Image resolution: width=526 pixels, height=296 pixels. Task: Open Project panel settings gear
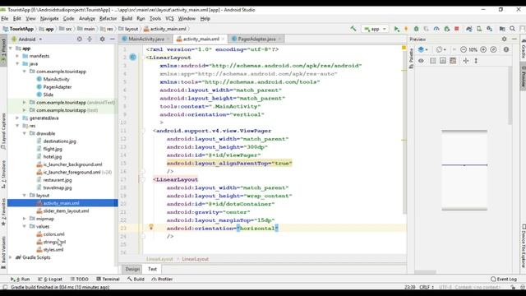click(x=102, y=39)
